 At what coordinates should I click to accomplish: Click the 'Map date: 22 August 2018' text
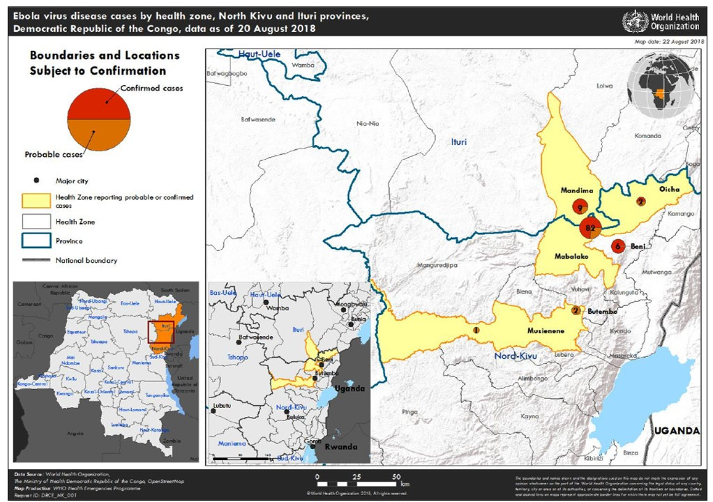click(x=669, y=41)
